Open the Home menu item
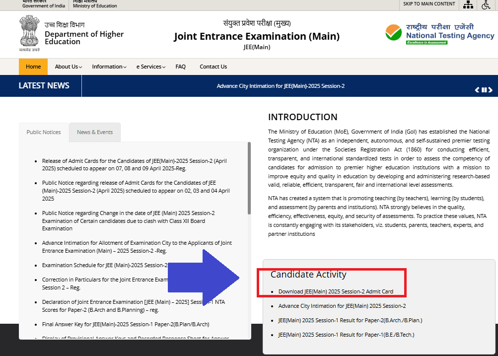This screenshot has width=498, height=356. 33,66
